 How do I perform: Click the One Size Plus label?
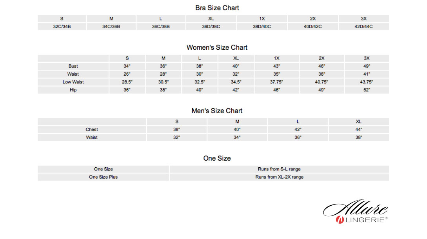coord(103,177)
